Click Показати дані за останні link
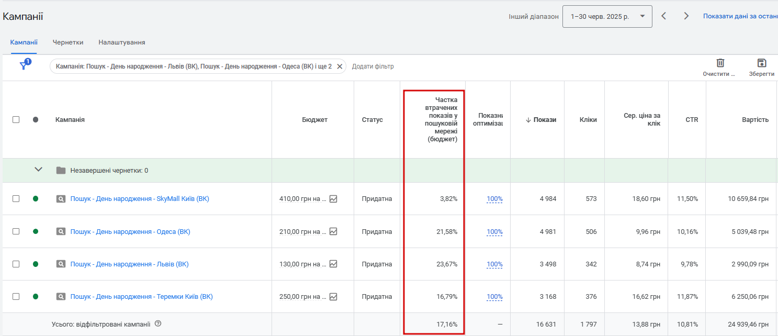The height and width of the screenshot is (336, 778). pyautogui.click(x=740, y=16)
